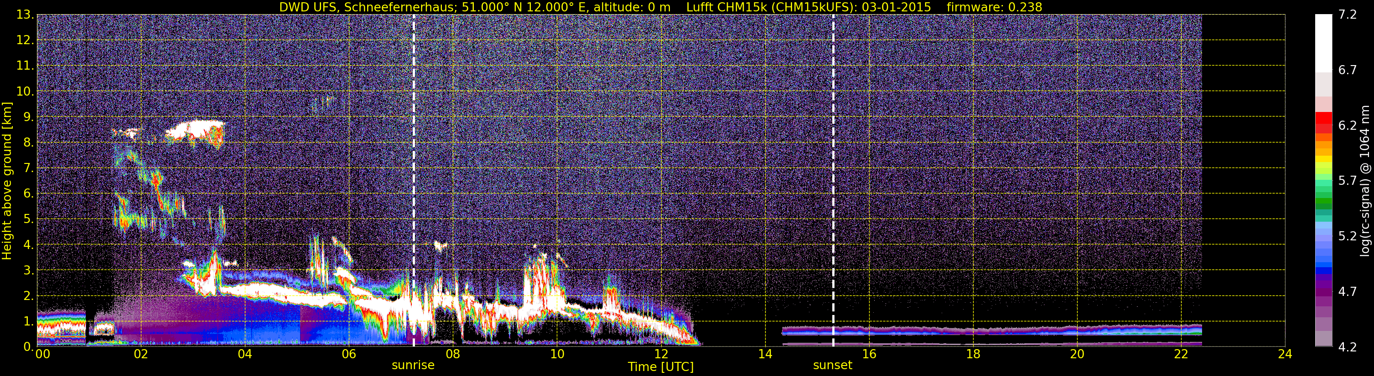The image size is (1374, 376).
Task: Click the '6.2' colorbar scale value
Action: point(1348,126)
